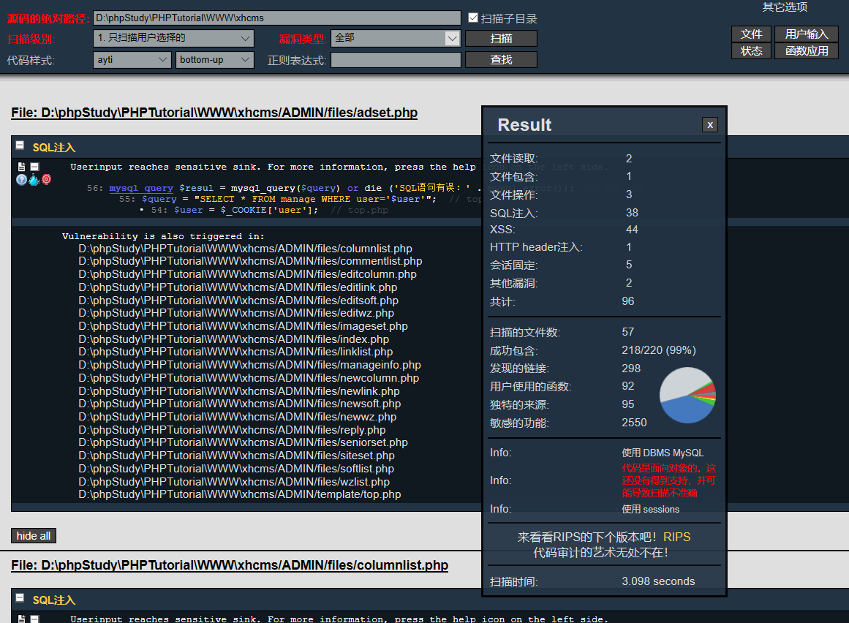
Task: Open the 漏洞类型 dropdown showing 全部
Action: (396, 38)
